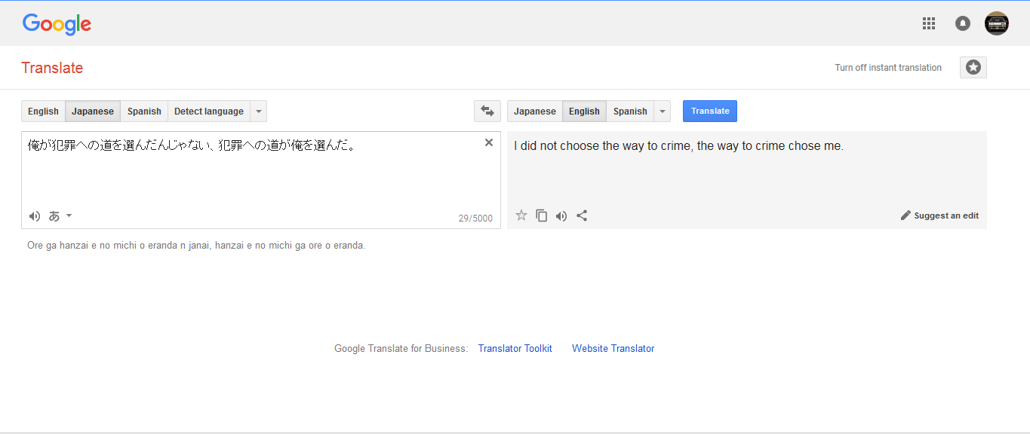Viewport: 1030px width, 434px height.
Task: Choose Japanese as target language
Action: [x=534, y=112]
